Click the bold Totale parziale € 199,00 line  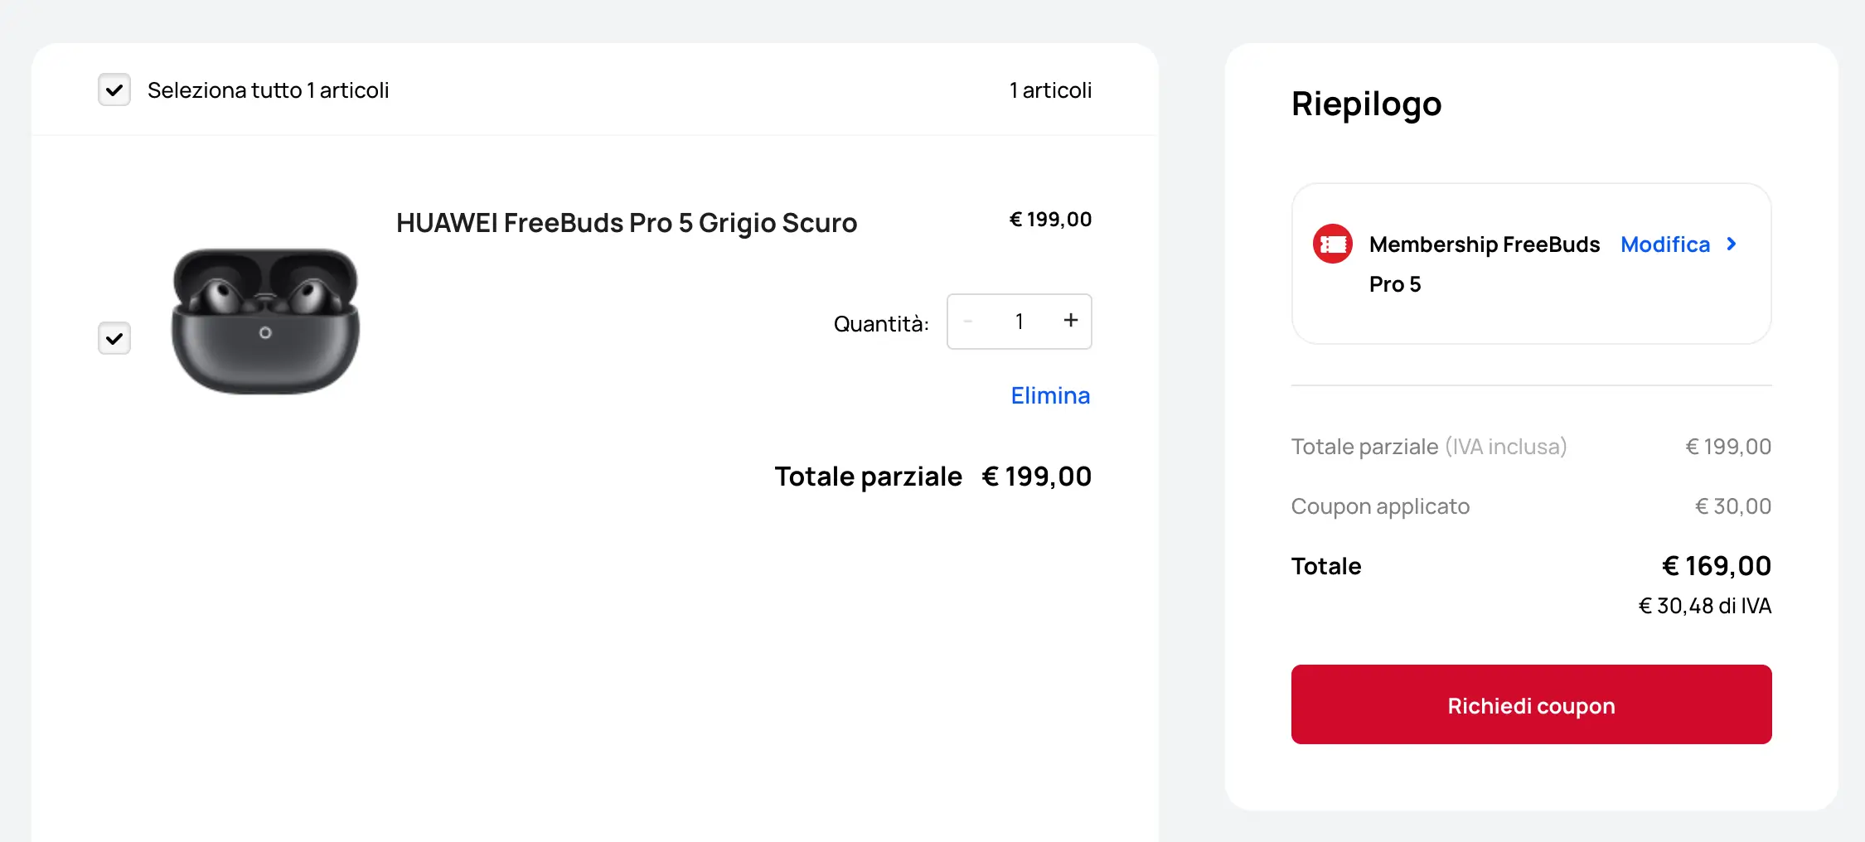(932, 477)
